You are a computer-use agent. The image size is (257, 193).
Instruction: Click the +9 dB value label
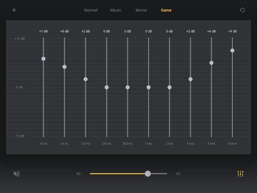click(232, 31)
